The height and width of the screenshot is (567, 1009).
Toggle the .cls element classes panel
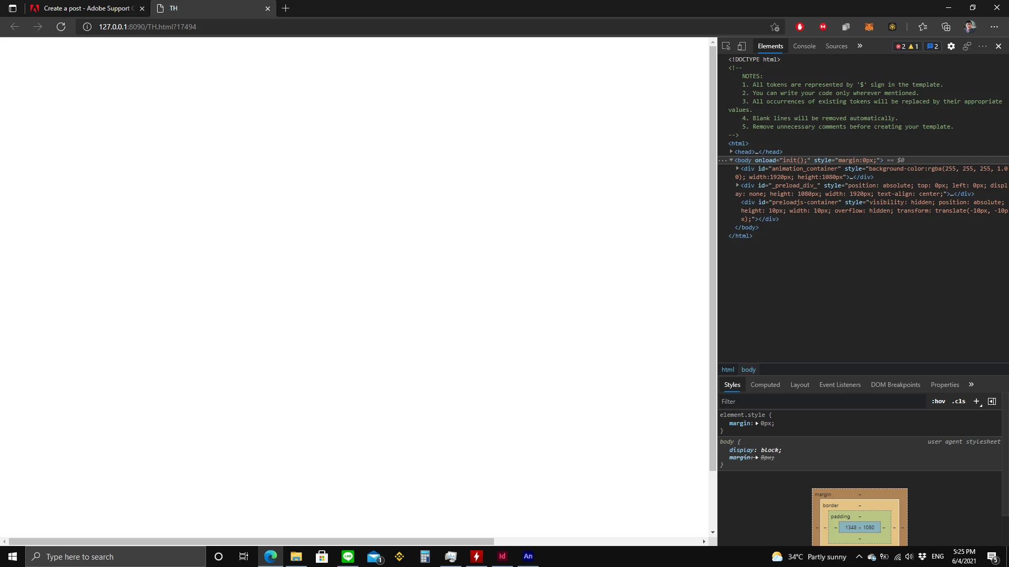(x=959, y=401)
